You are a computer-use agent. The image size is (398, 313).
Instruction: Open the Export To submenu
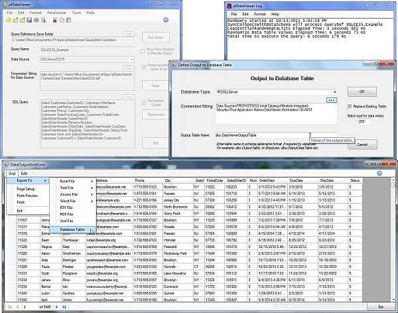(x=28, y=180)
